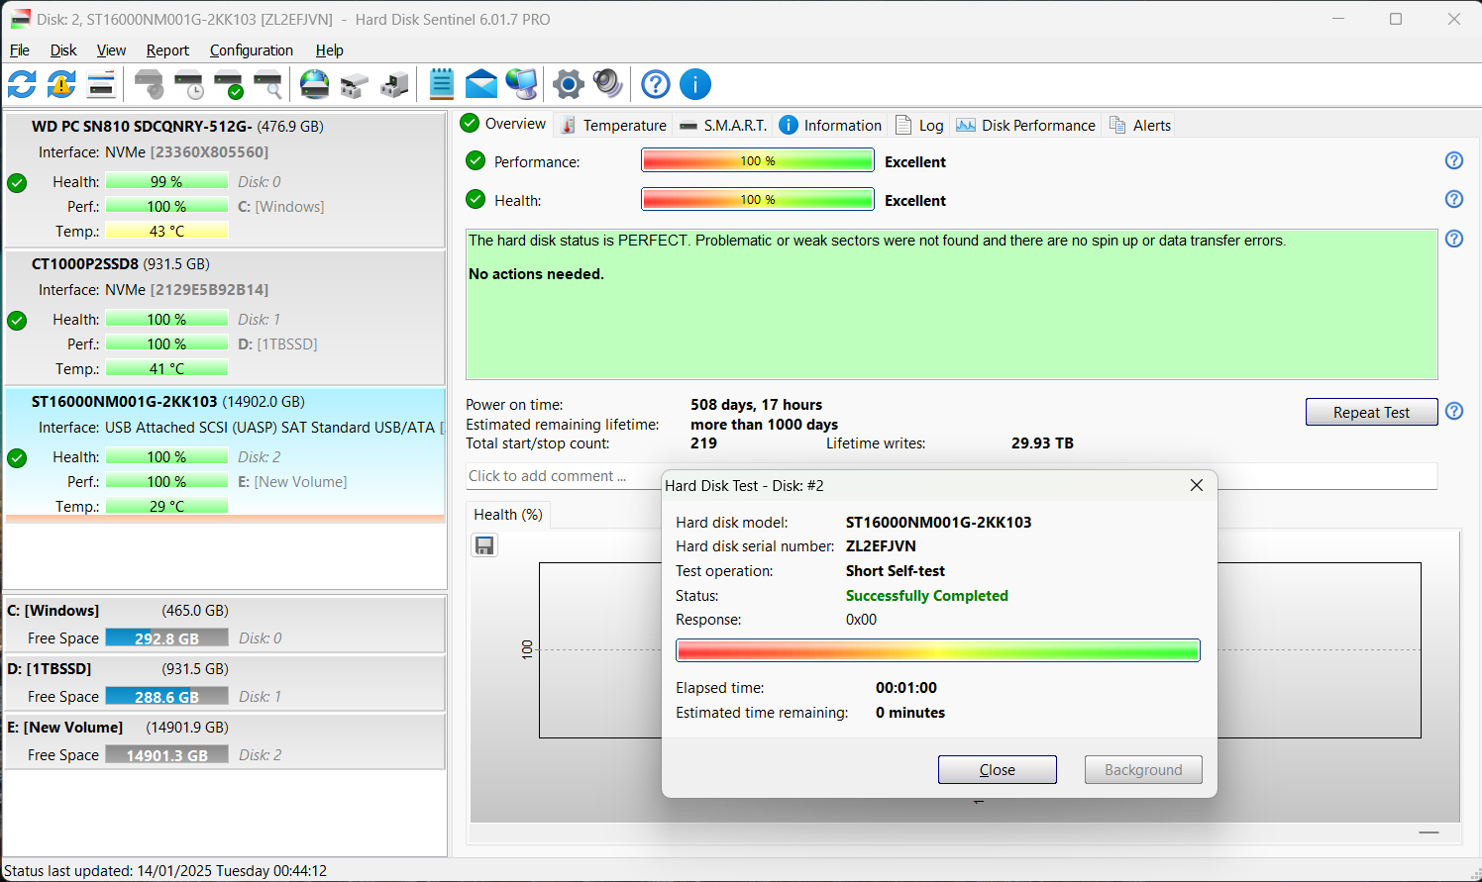Click the green check icon for CT1000P2SSD8 disk
1482x882 pixels.
[x=17, y=320]
